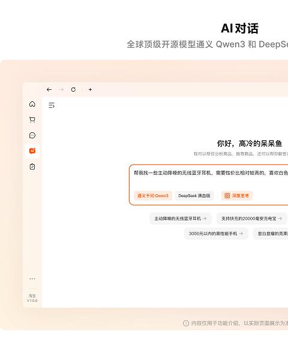Open the more options ellipsis in sidebar

pos(32,279)
